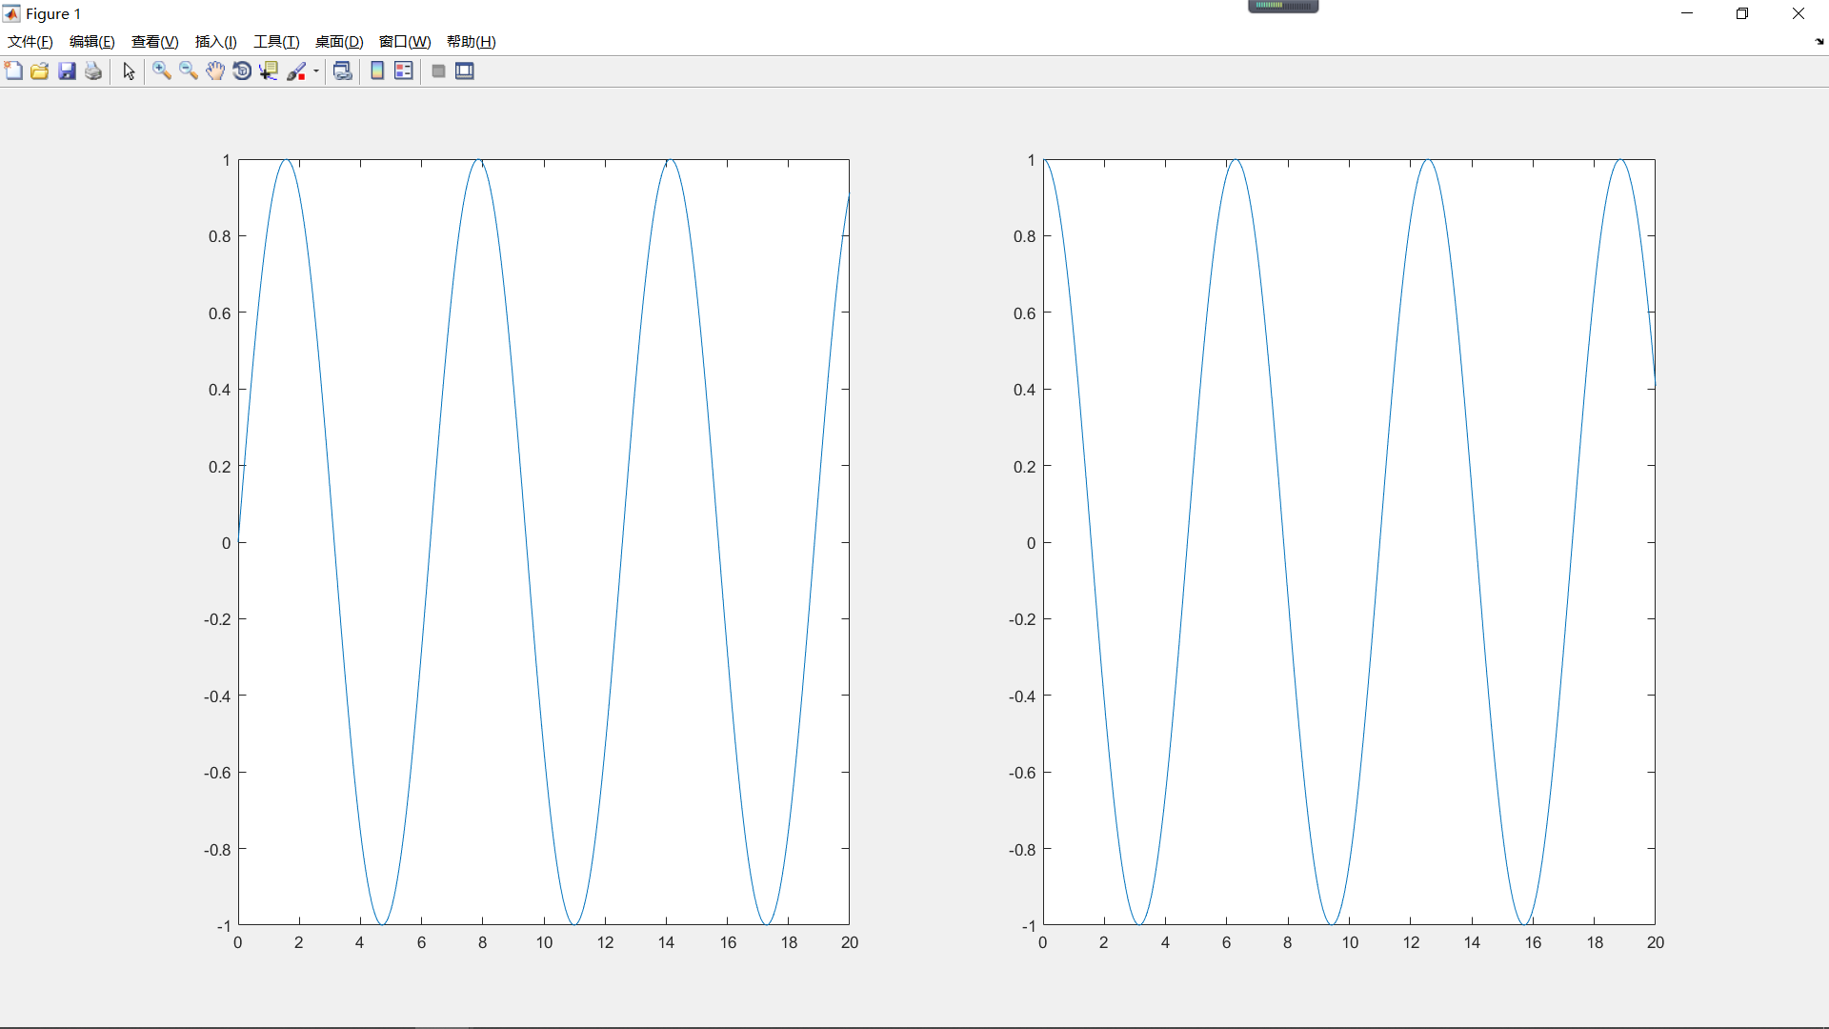Open the 插入(I) menu
This screenshot has width=1829, height=1029.
pyautogui.click(x=216, y=42)
